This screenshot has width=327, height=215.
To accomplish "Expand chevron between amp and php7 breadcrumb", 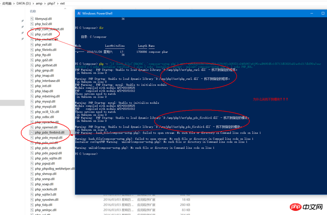I will [45, 3].
